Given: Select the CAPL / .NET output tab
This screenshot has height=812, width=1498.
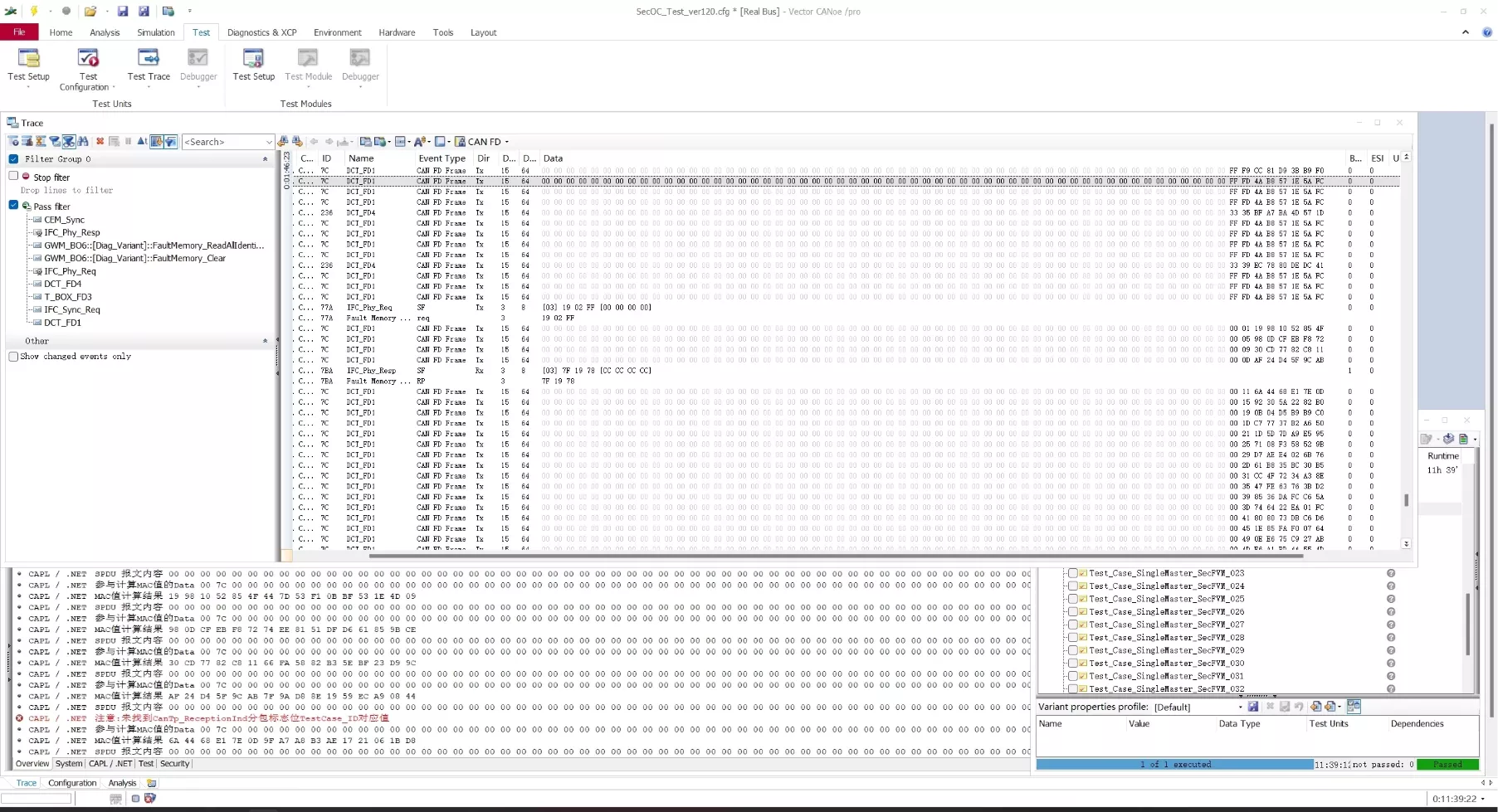Looking at the screenshot, I should coord(110,764).
